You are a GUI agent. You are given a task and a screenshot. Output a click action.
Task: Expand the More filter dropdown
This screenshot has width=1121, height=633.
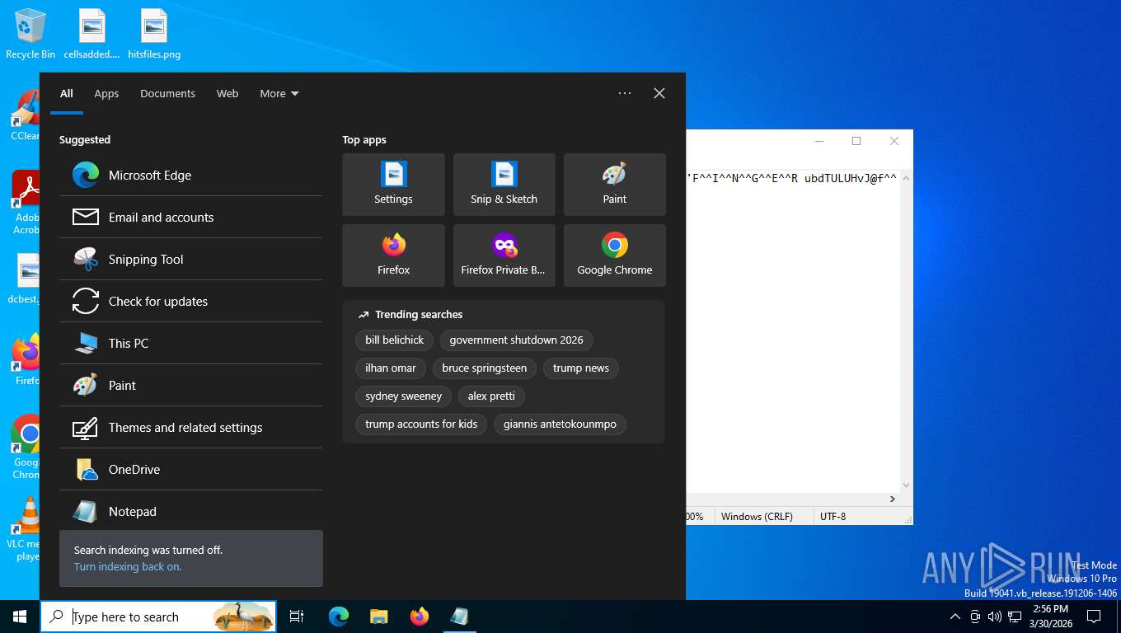279,93
